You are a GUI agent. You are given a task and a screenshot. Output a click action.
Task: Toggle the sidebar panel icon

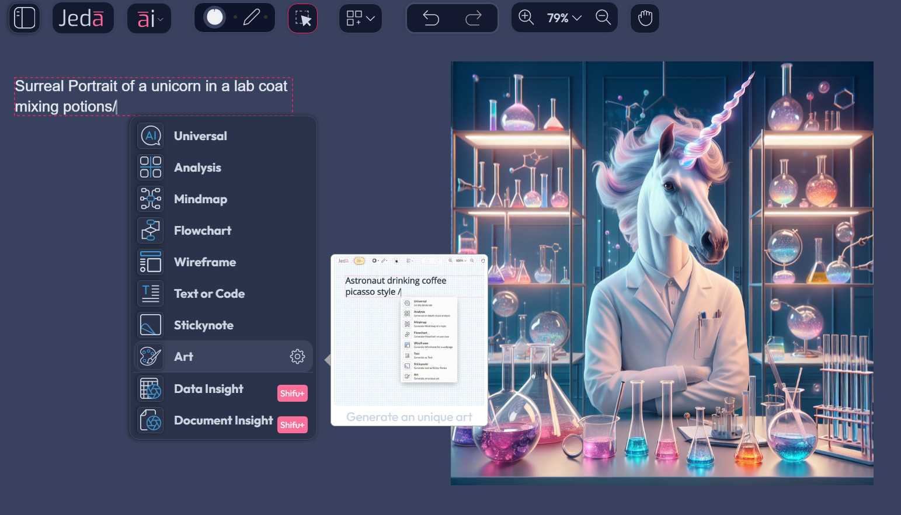25,18
